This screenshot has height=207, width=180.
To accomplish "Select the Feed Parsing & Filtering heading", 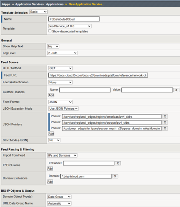I will 18,149.
